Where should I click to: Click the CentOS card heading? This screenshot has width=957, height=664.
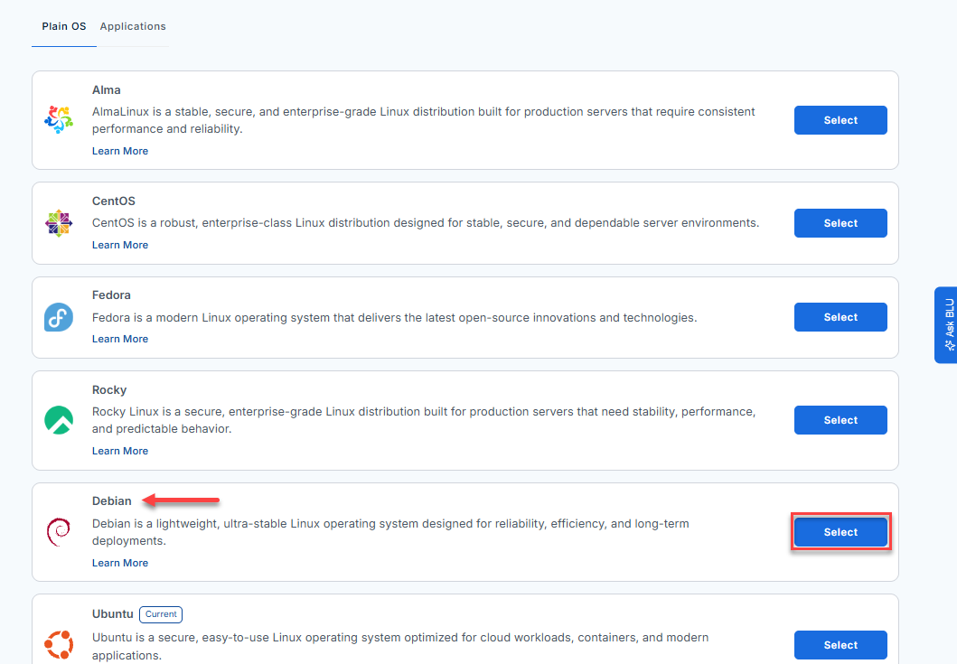[x=114, y=201]
